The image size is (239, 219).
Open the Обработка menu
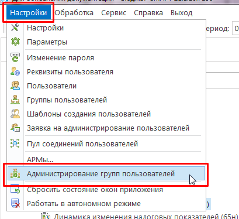tap(74, 13)
